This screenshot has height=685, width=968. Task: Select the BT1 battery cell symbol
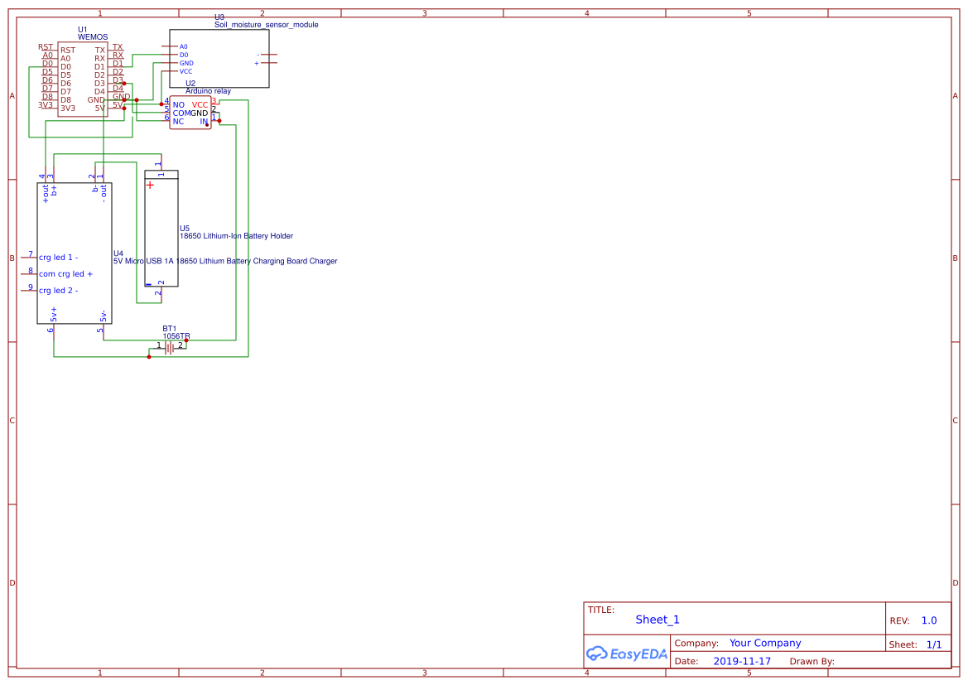[x=169, y=349]
